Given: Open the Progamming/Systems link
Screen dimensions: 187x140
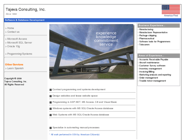Looking at the screenshot, I should point(20,54).
